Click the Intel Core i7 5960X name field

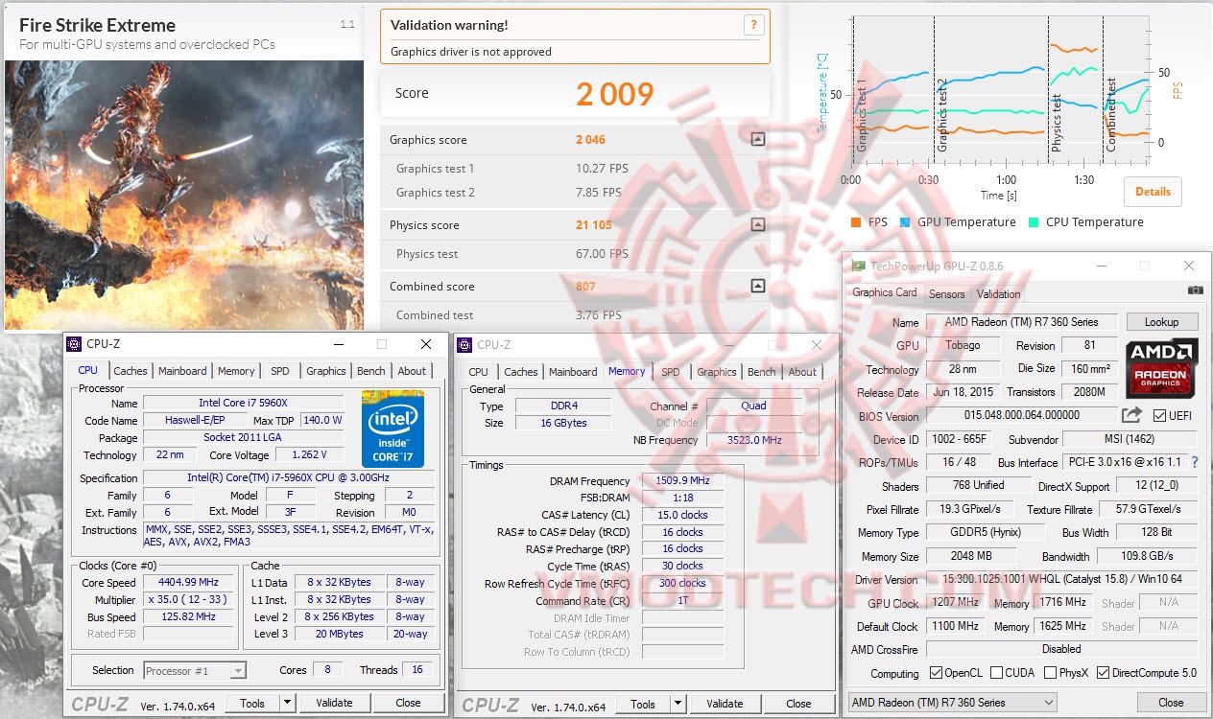(x=243, y=404)
